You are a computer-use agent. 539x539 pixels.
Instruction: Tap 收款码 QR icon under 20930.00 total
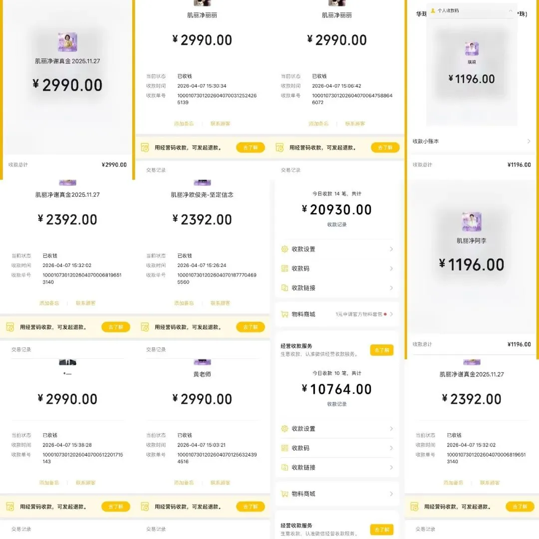click(x=284, y=269)
